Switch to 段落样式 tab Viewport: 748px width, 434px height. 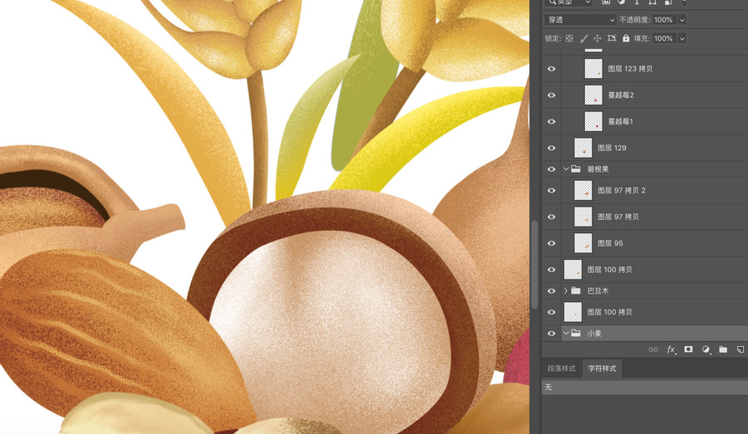click(562, 368)
